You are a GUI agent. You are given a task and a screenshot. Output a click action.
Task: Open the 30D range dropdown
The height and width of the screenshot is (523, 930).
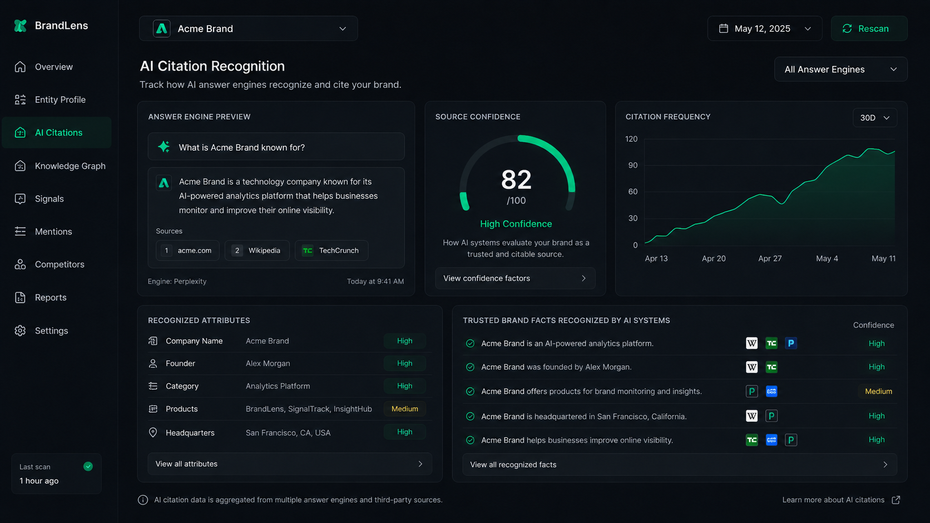pos(875,118)
